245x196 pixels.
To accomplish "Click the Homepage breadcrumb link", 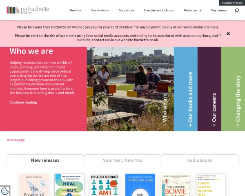I will tap(16, 140).
